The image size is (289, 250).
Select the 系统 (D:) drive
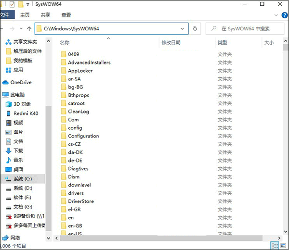coord(19,188)
